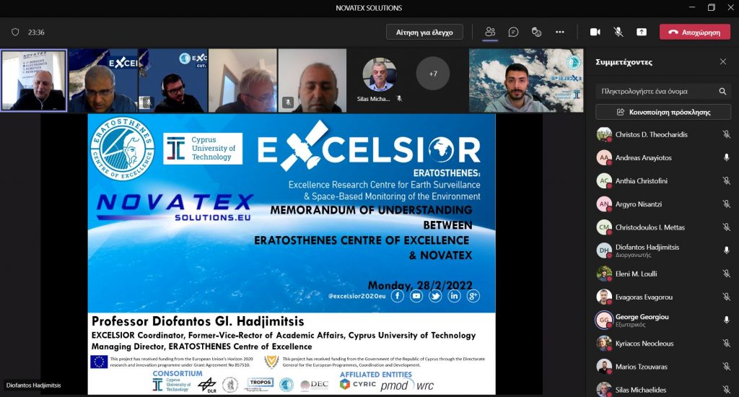Expand the +7 more participants bubble
This screenshot has height=397, width=739.
point(433,74)
